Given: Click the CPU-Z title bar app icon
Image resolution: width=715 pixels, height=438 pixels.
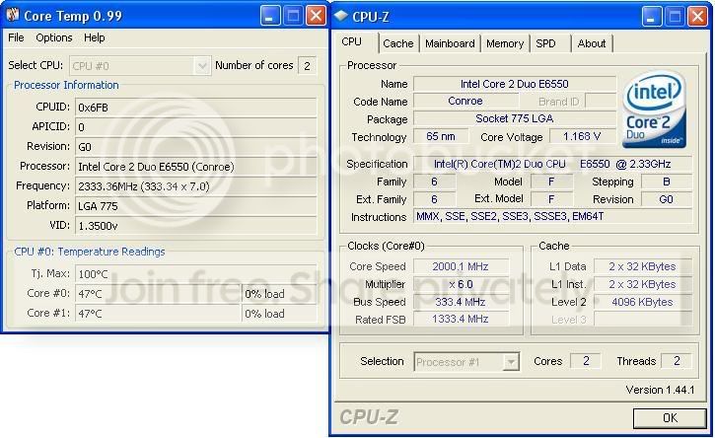Looking at the screenshot, I should pos(340,16).
